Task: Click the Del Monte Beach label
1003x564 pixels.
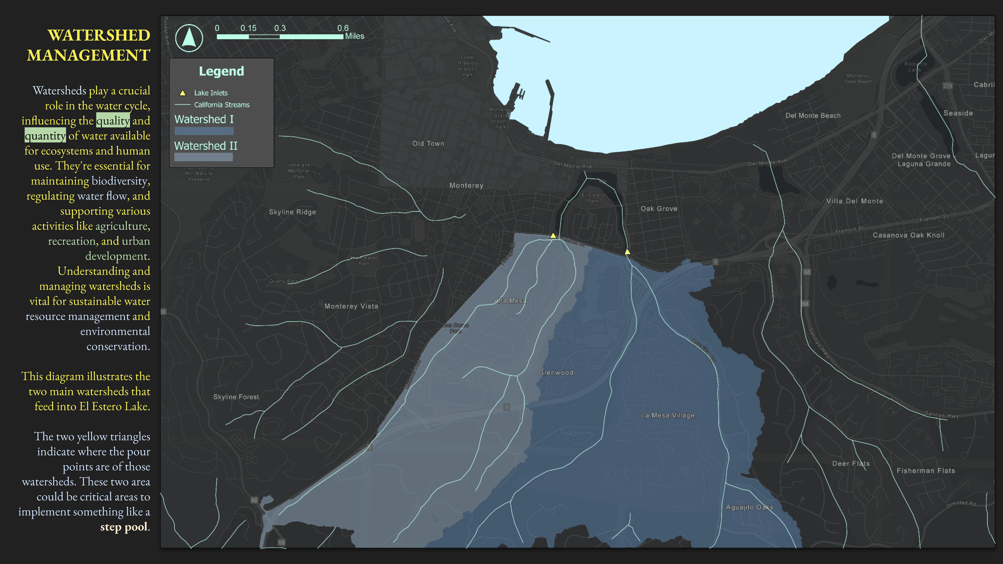Action: click(813, 116)
